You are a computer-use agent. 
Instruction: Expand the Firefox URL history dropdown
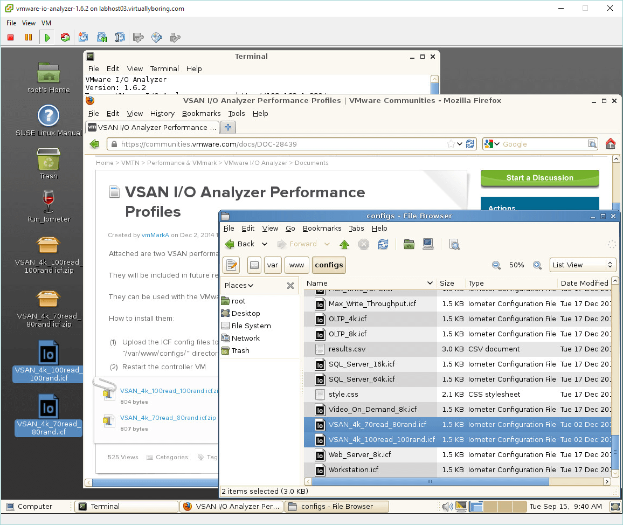point(460,144)
